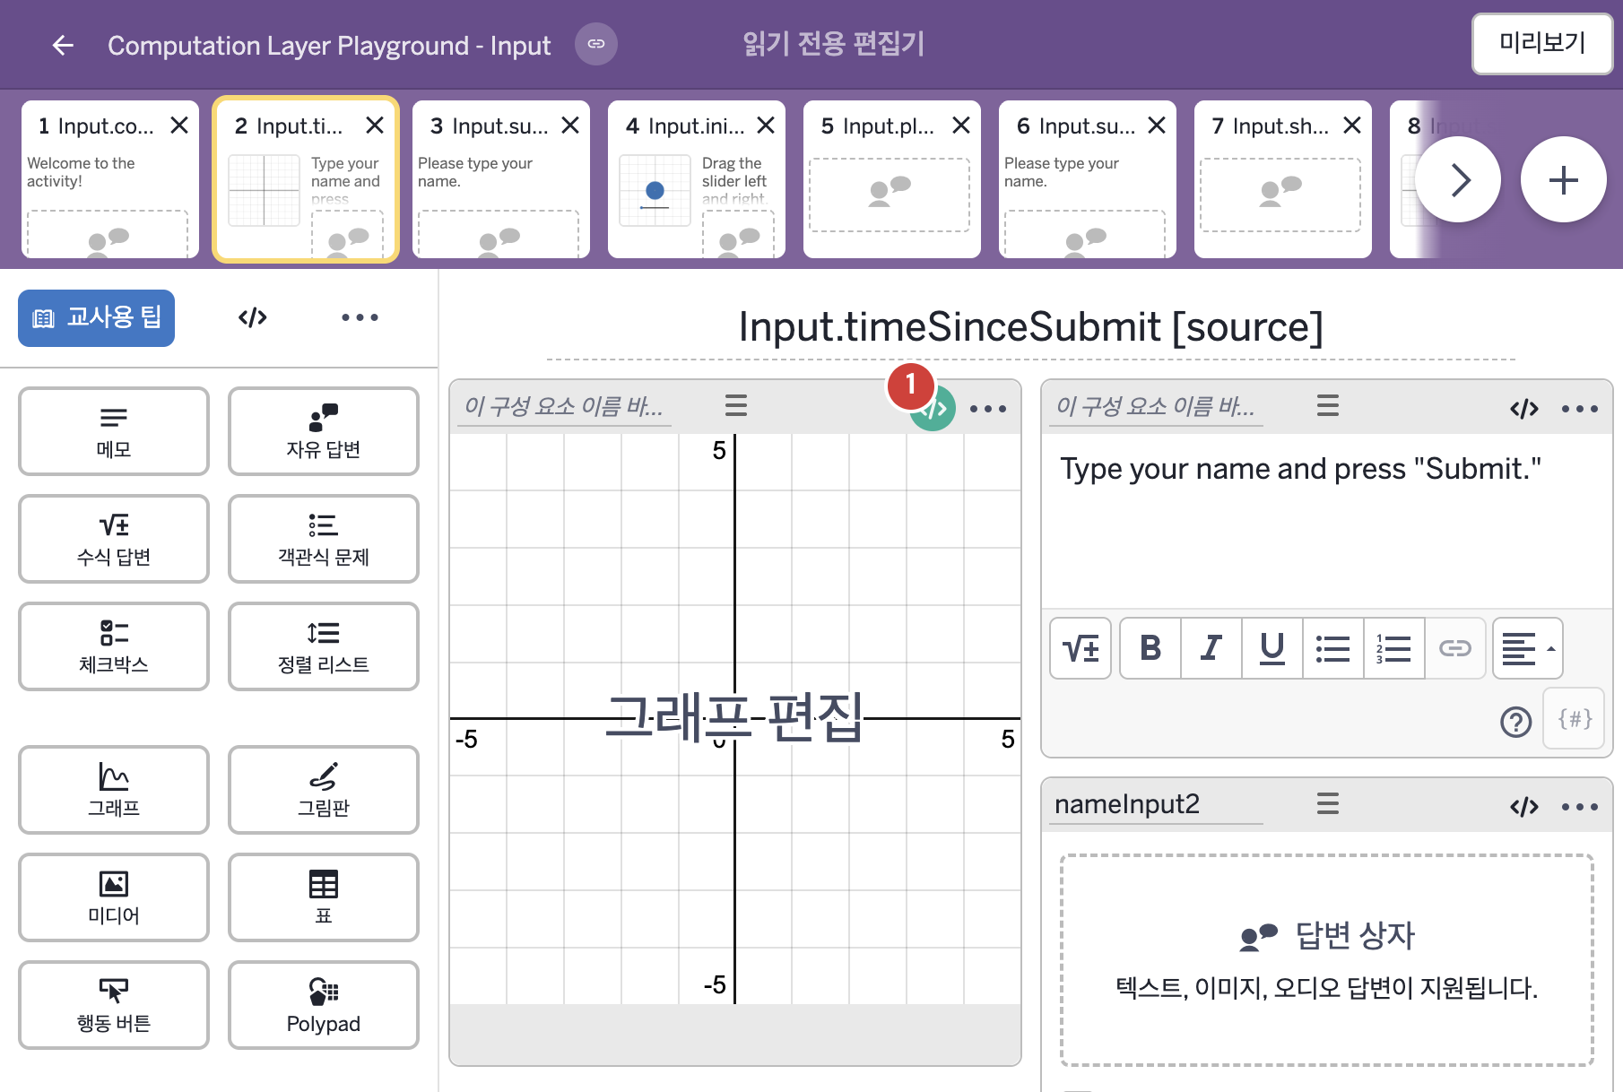The image size is (1623, 1092).
Task: Toggle italic formatting
Action: coord(1211,647)
